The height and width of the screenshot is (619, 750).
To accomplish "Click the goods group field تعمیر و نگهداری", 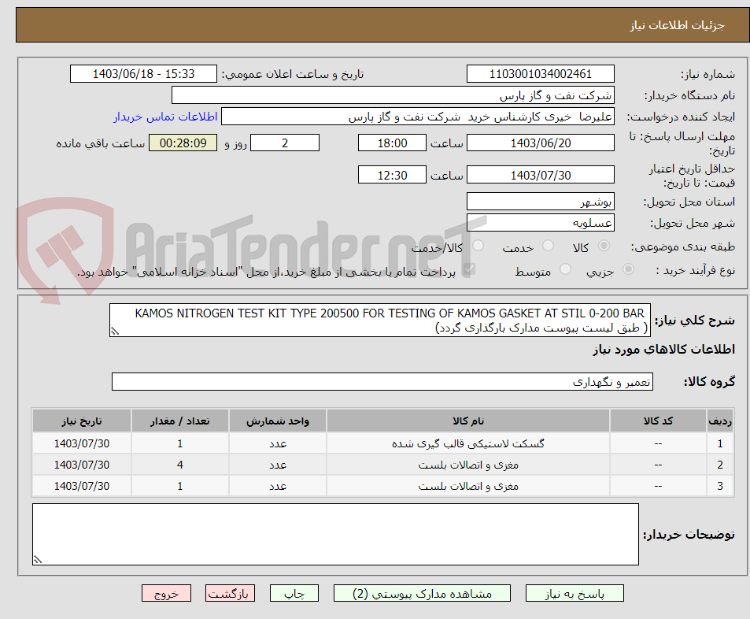I will coord(382,381).
